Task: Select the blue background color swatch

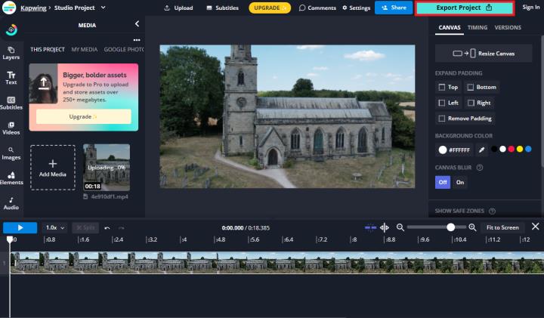Action: (x=528, y=149)
